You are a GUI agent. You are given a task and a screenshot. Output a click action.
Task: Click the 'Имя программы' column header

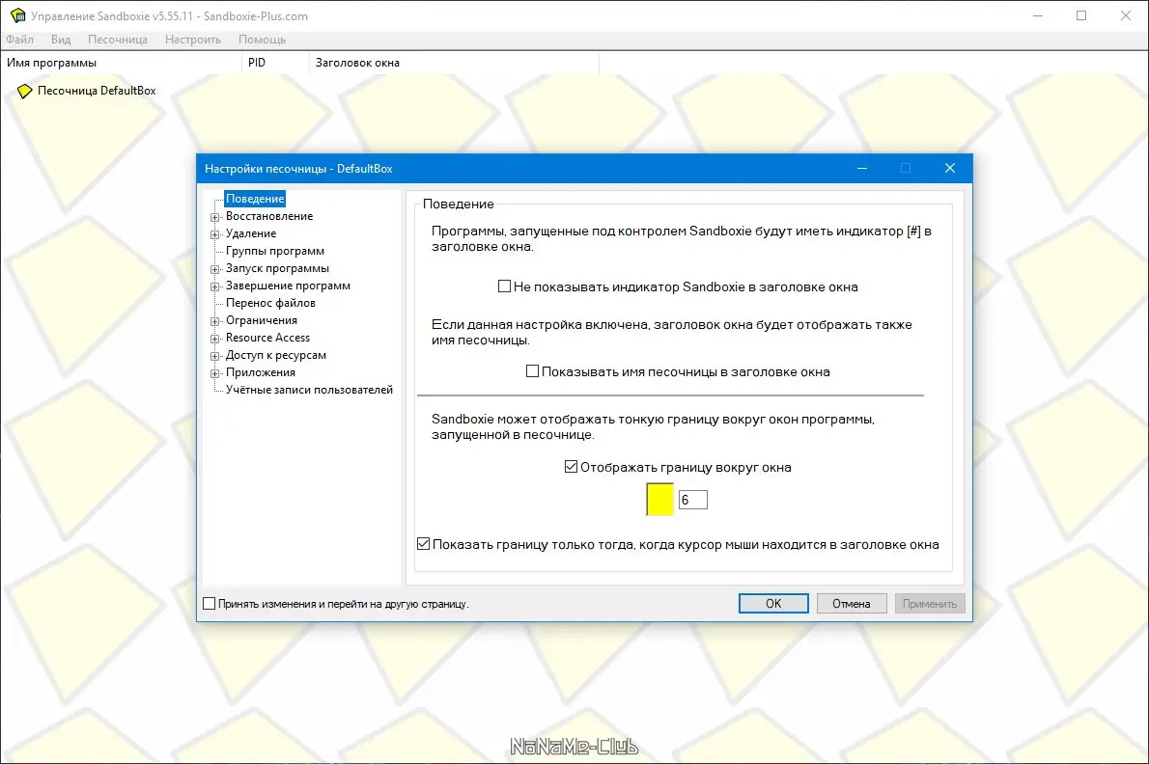coord(121,63)
